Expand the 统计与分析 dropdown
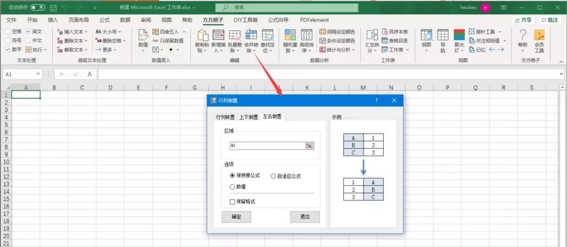The image size is (567, 247). [x=353, y=50]
